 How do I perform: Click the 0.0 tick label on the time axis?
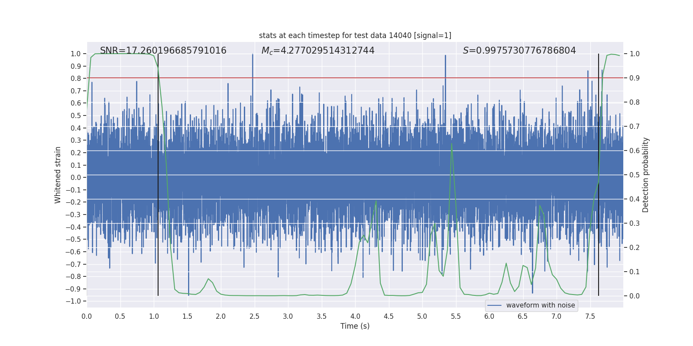87,316
